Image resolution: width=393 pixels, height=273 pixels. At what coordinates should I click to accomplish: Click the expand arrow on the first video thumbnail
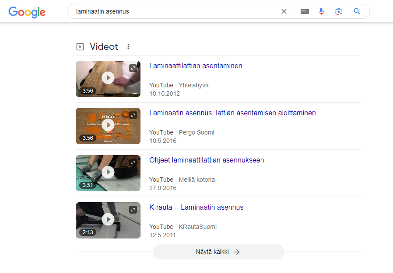tap(133, 68)
